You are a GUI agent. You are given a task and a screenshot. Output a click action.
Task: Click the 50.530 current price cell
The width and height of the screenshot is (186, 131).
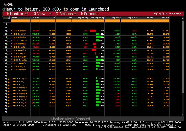tap(36, 31)
